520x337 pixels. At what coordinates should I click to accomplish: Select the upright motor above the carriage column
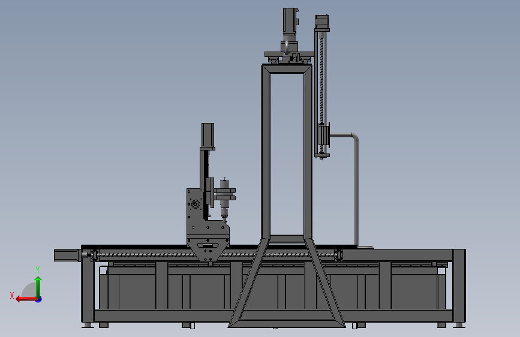[208, 135]
